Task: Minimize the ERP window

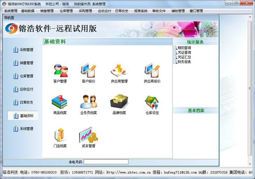Action: pos(229,3)
